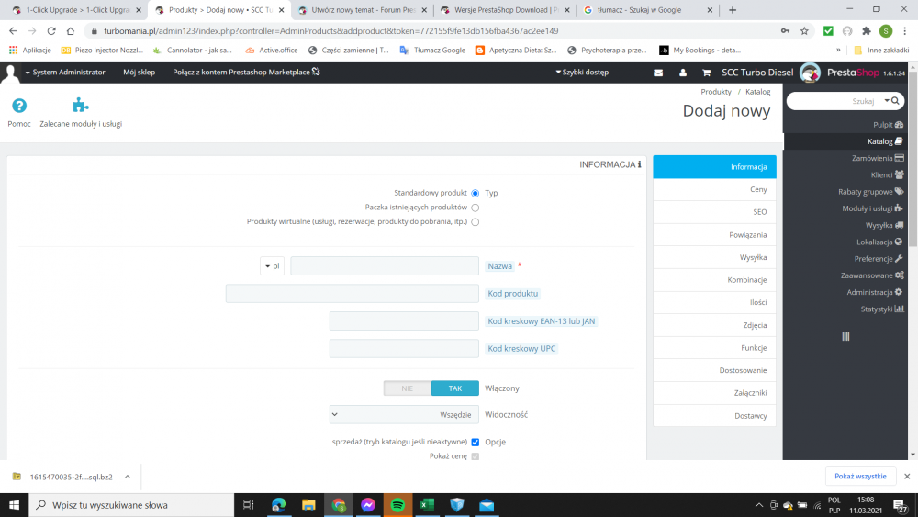Click the customers person icon in header

click(x=683, y=73)
